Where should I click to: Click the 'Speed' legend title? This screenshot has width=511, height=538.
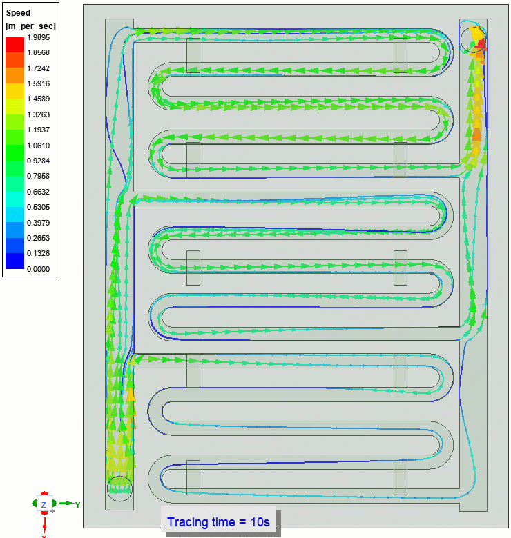18,13
